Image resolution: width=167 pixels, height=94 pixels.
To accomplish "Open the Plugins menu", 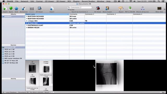I will (x=76, y=1).
